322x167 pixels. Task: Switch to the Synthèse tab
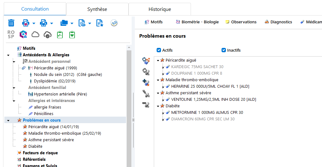click(97, 9)
